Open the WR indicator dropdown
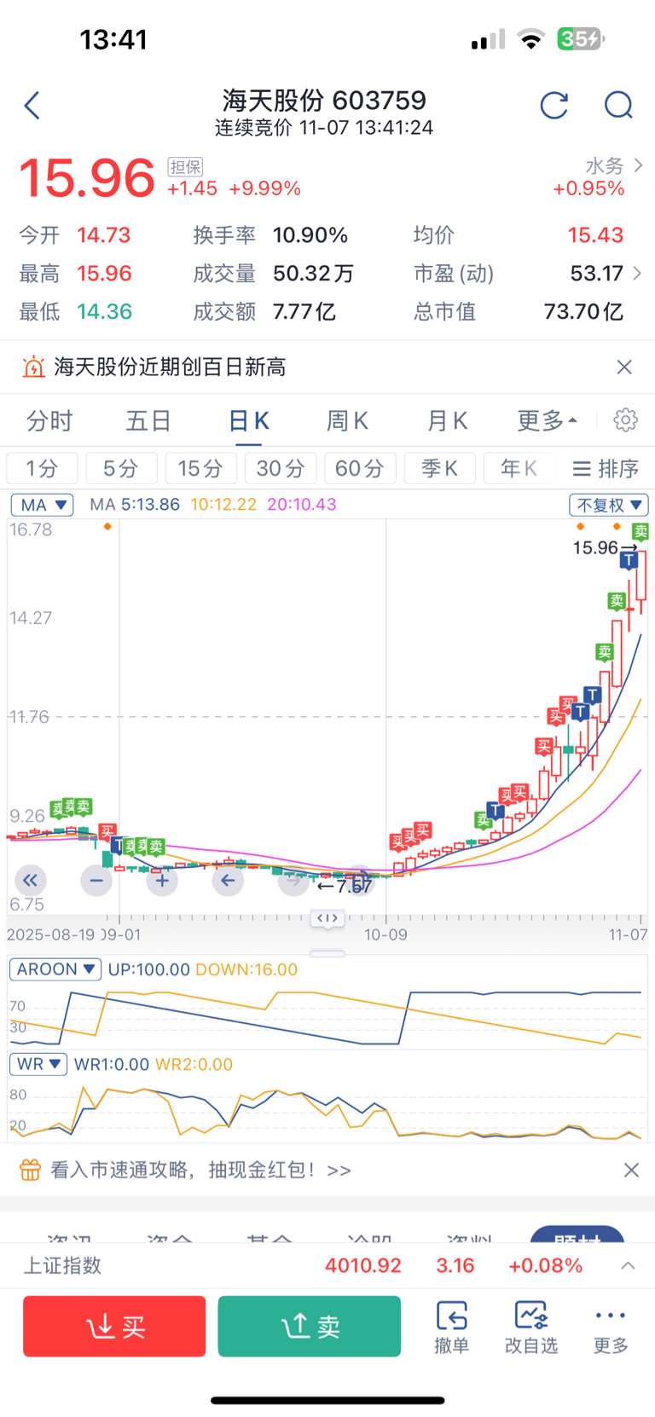 (38, 1064)
